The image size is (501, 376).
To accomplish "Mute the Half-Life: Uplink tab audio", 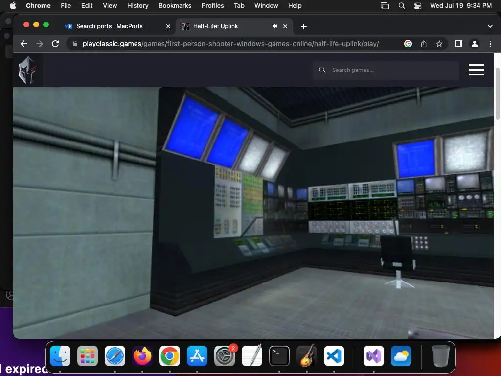I will [x=274, y=26].
